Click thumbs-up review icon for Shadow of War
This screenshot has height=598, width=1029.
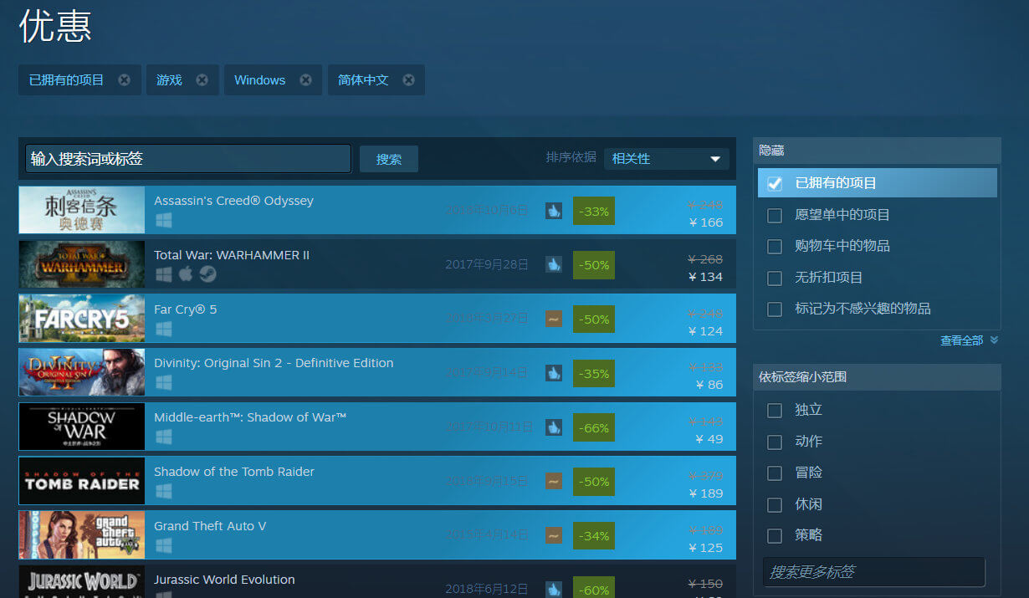coord(554,427)
